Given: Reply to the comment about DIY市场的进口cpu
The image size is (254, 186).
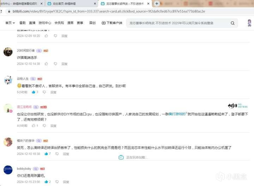Looking at the screenshot, I should (54, 126).
